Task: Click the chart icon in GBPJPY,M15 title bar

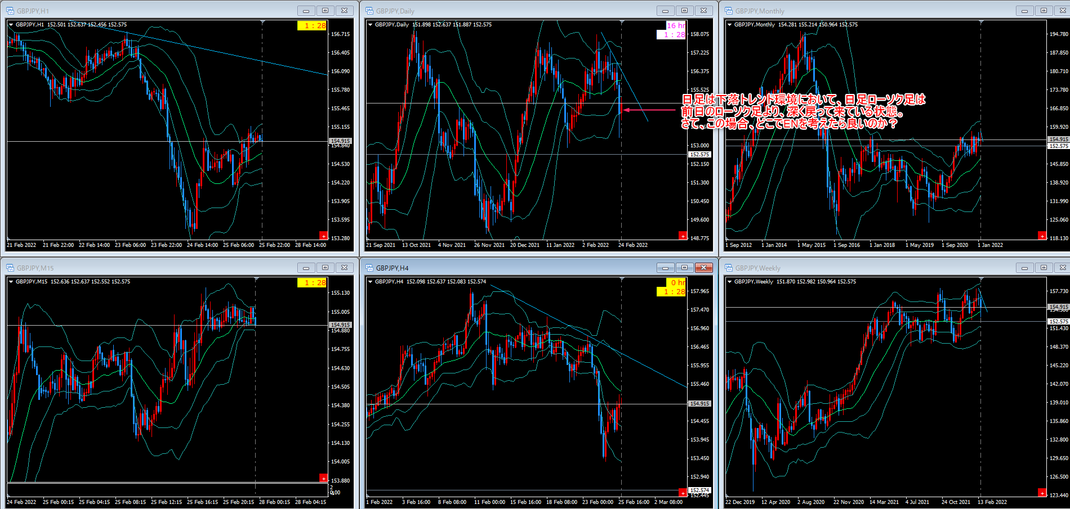Action: (x=10, y=268)
